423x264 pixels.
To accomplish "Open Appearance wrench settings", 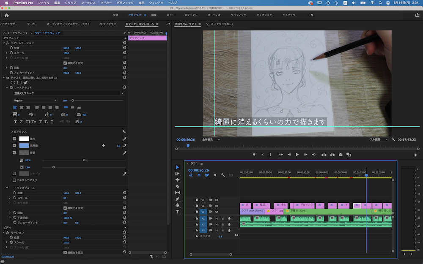I will point(124,132).
